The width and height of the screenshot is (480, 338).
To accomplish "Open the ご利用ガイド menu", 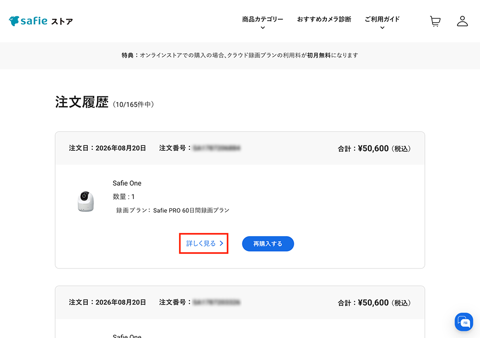I will tap(382, 19).
